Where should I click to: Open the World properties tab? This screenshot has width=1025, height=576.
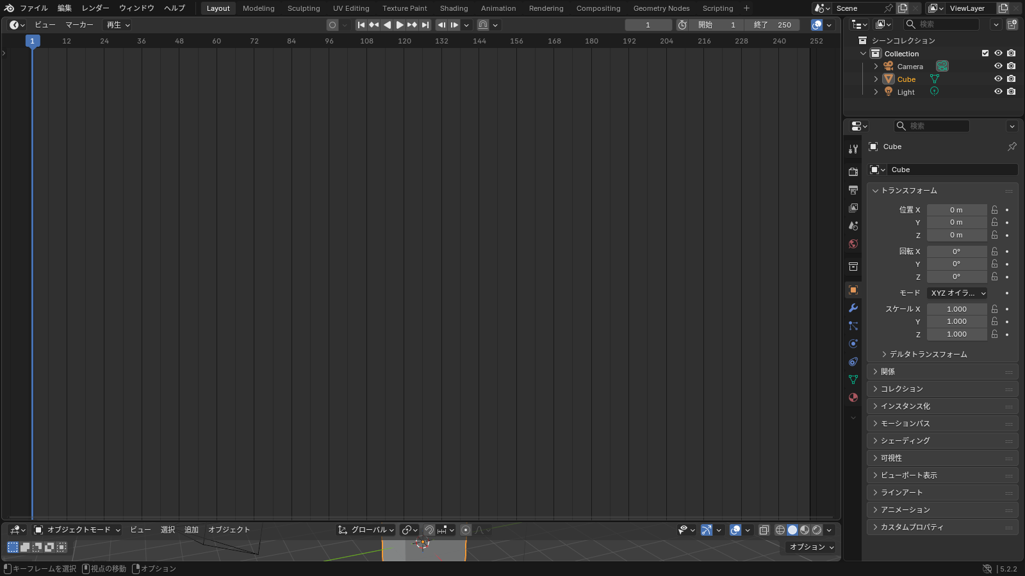(x=853, y=244)
